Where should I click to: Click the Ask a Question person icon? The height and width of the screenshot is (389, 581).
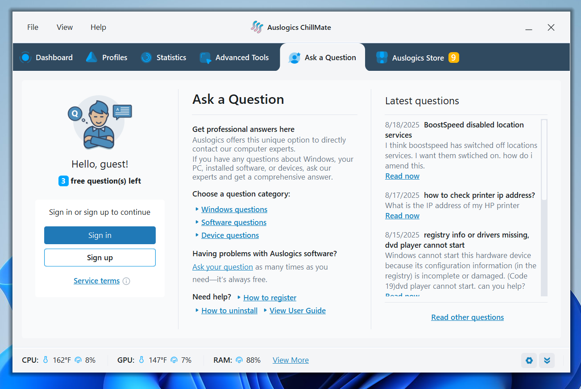click(294, 57)
